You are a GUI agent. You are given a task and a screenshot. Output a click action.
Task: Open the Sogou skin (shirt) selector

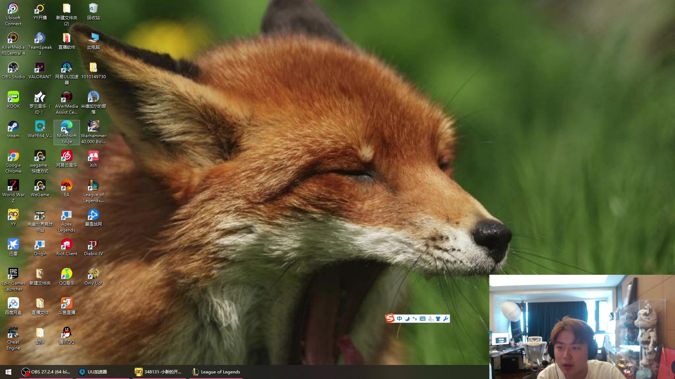point(438,319)
